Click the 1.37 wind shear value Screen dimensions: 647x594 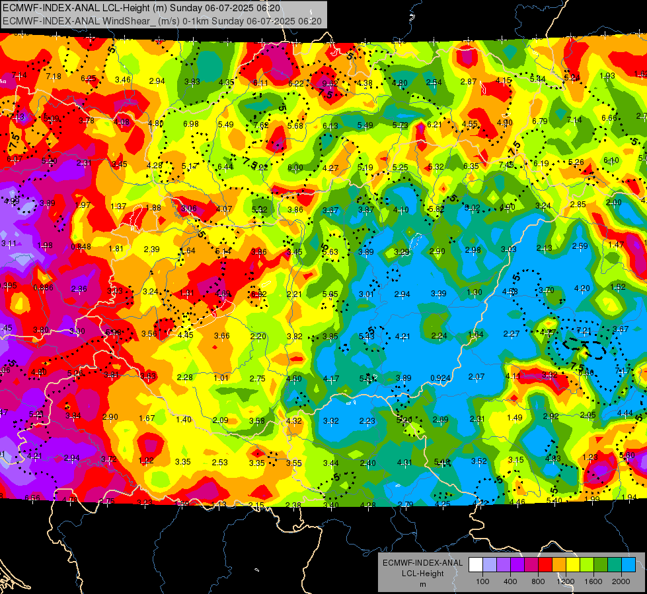click(x=118, y=207)
